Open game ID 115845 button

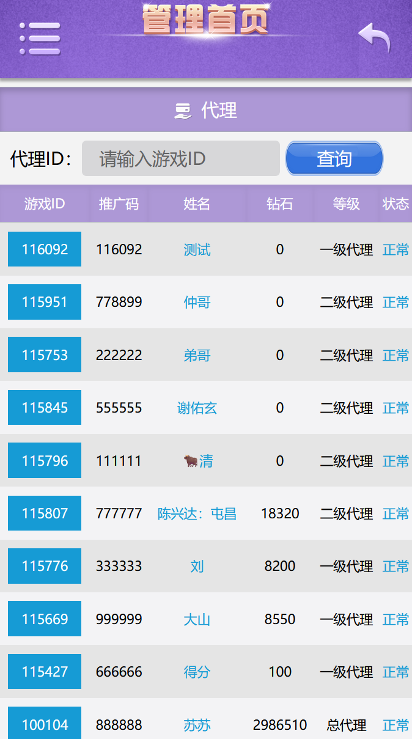[45, 408]
